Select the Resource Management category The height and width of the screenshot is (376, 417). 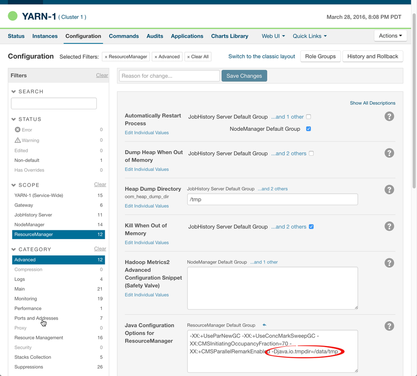[x=58, y=338]
